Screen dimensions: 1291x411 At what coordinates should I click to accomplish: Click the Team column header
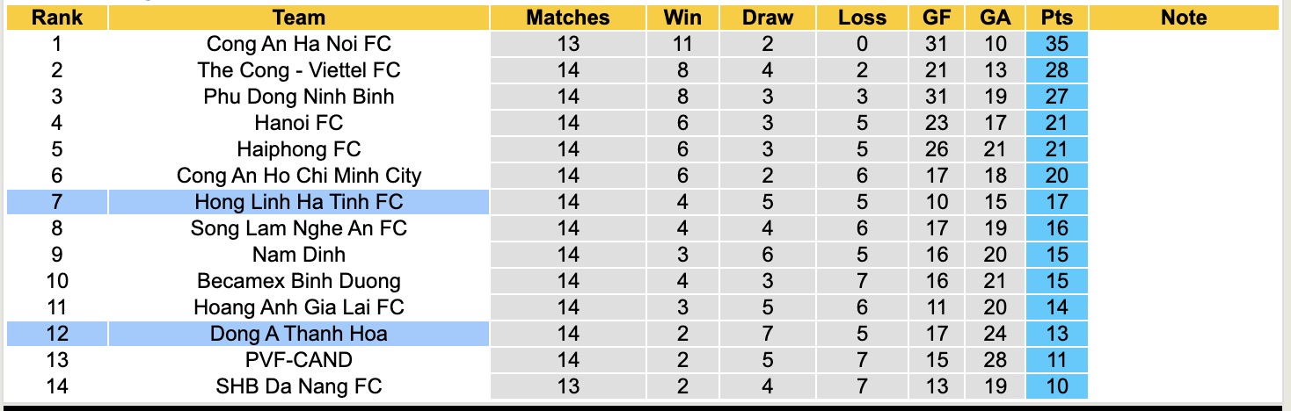(299, 18)
